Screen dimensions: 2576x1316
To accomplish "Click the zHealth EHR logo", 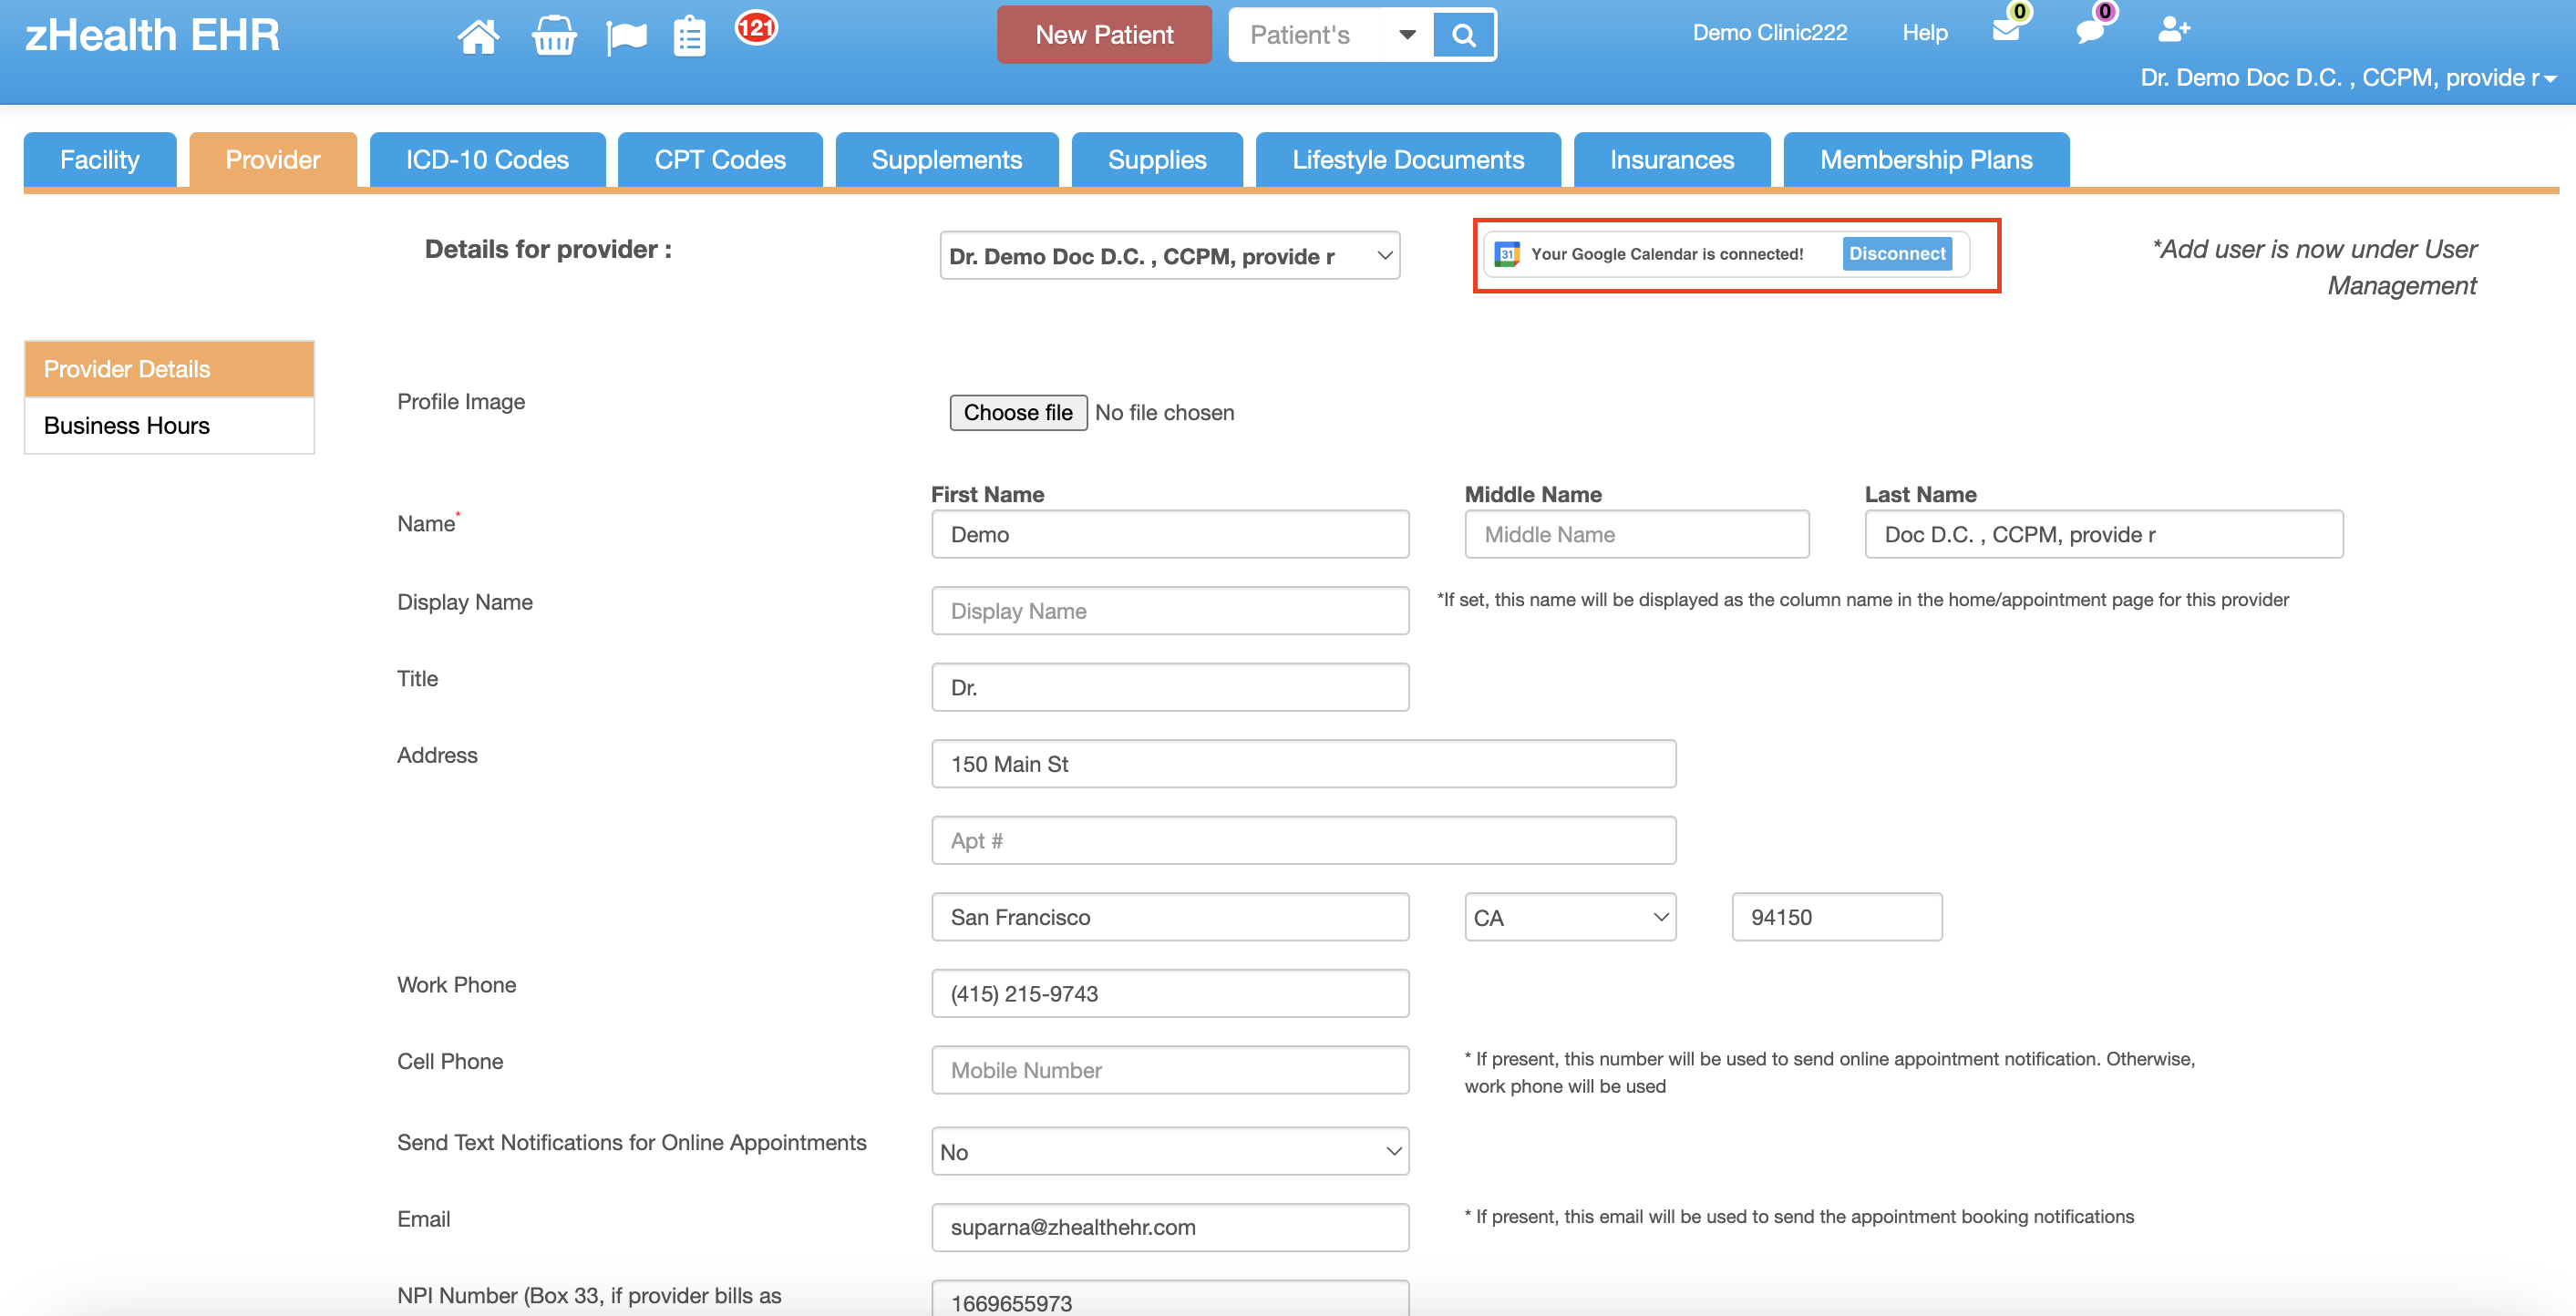I will tap(152, 35).
